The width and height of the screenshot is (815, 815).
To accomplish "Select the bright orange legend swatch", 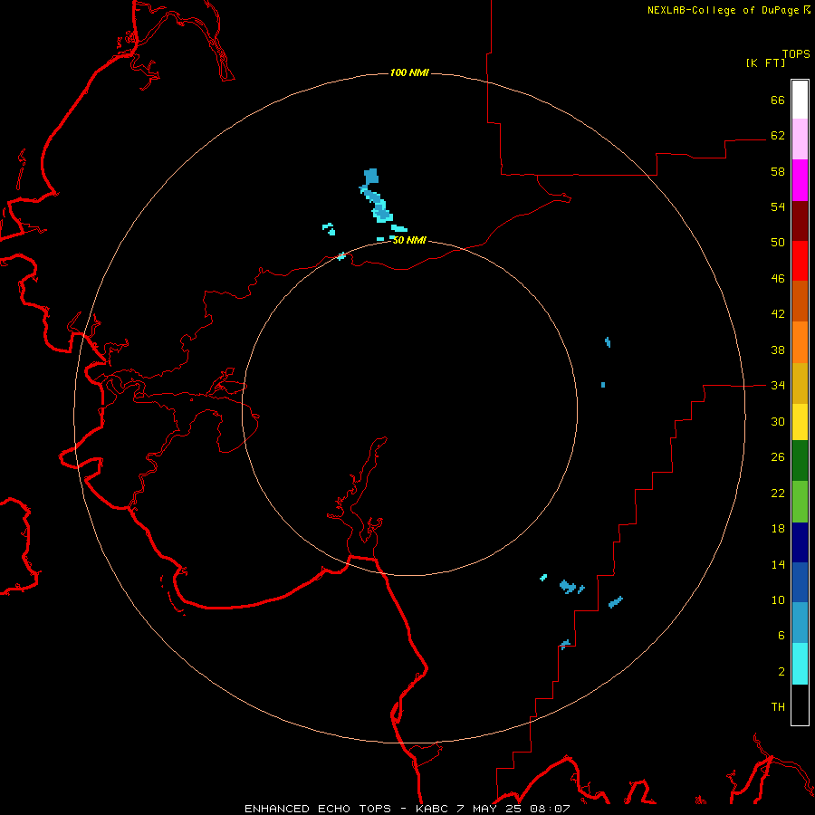I will tap(800, 342).
